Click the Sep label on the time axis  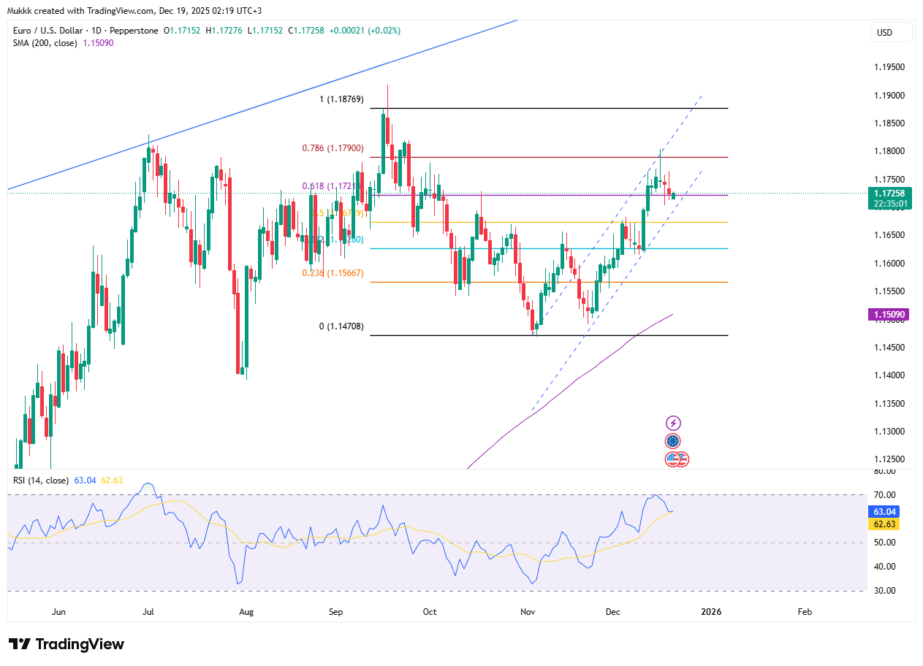(x=335, y=611)
